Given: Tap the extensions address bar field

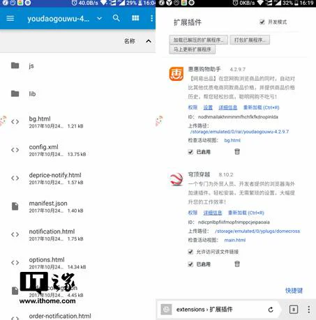Looking at the screenshot, I should tap(218, 310).
